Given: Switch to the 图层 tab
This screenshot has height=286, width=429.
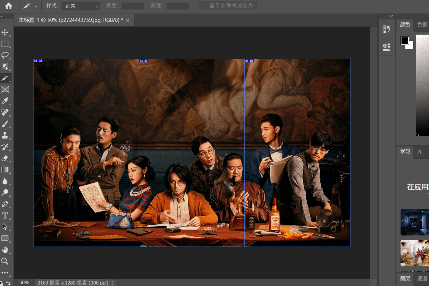Looking at the screenshot, I should 405,278.
